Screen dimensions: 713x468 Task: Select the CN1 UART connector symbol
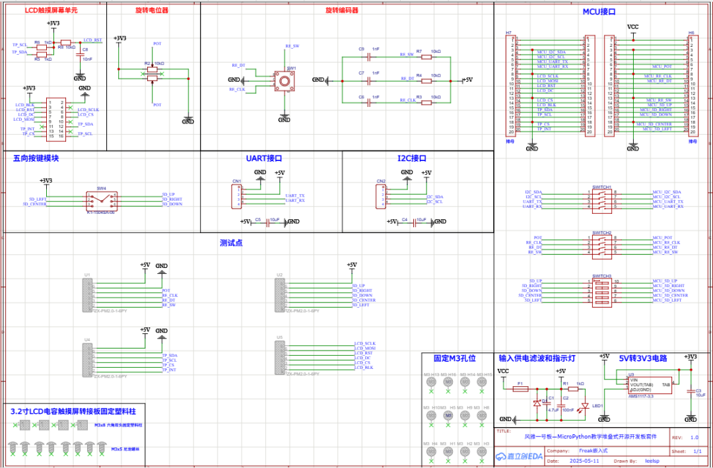[x=236, y=196]
